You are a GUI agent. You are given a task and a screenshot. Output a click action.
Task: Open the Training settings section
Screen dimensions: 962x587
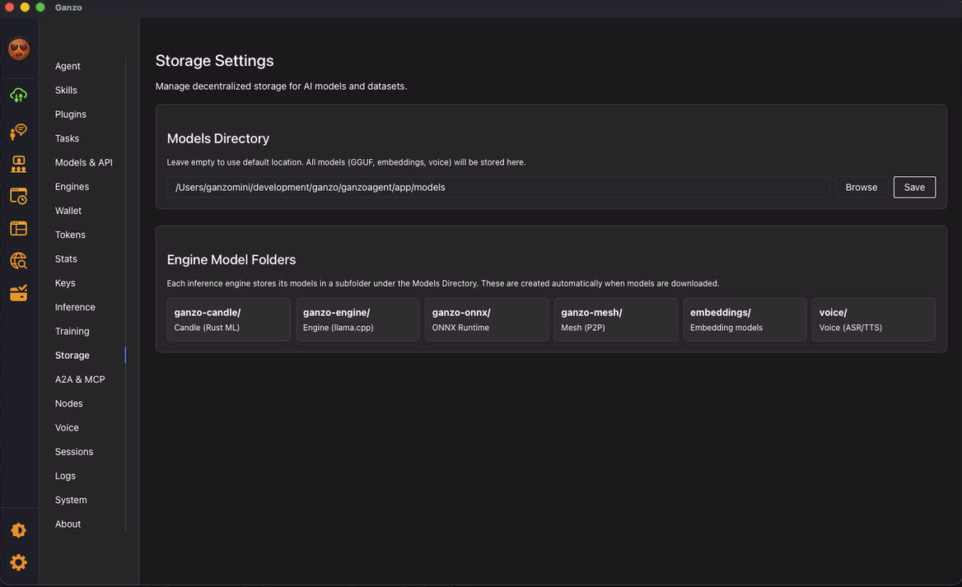coord(72,331)
